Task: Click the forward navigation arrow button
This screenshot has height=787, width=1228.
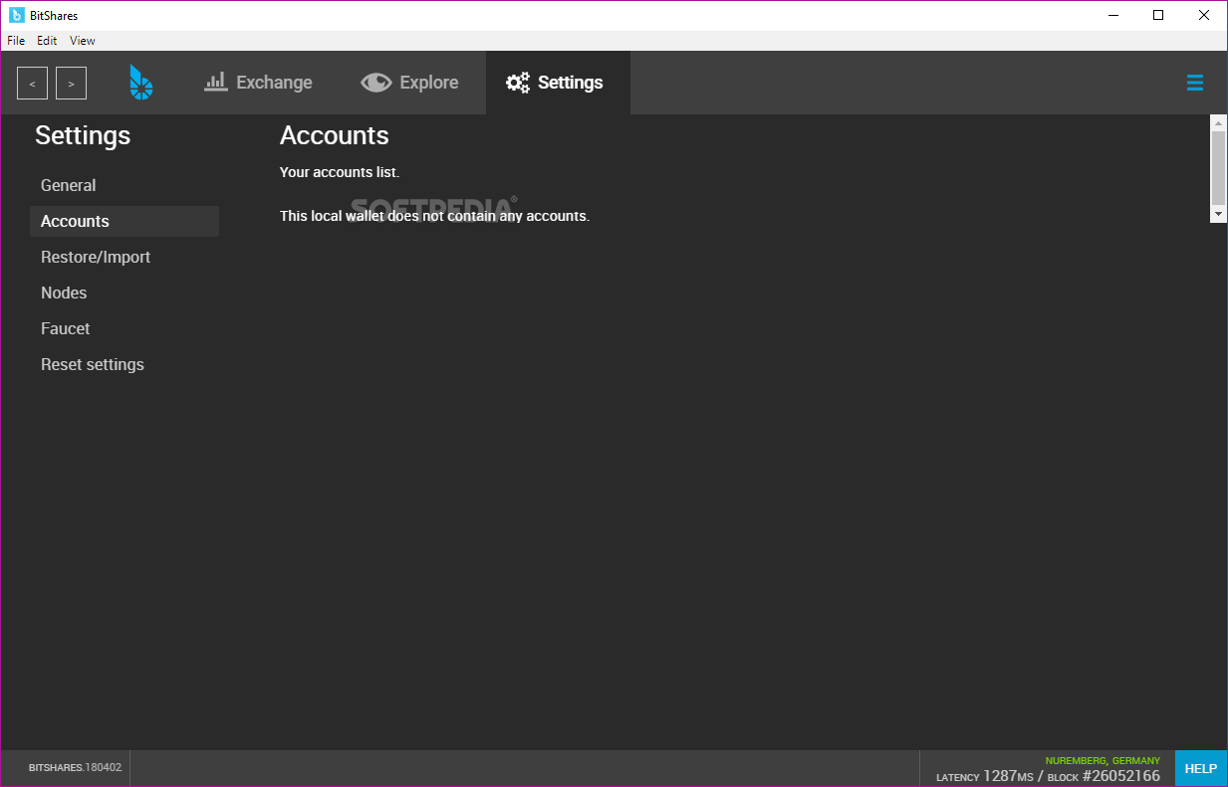Action: tap(71, 84)
